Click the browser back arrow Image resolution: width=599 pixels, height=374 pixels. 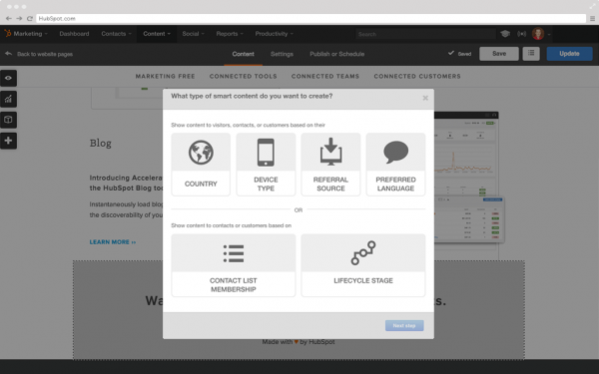coord(8,18)
